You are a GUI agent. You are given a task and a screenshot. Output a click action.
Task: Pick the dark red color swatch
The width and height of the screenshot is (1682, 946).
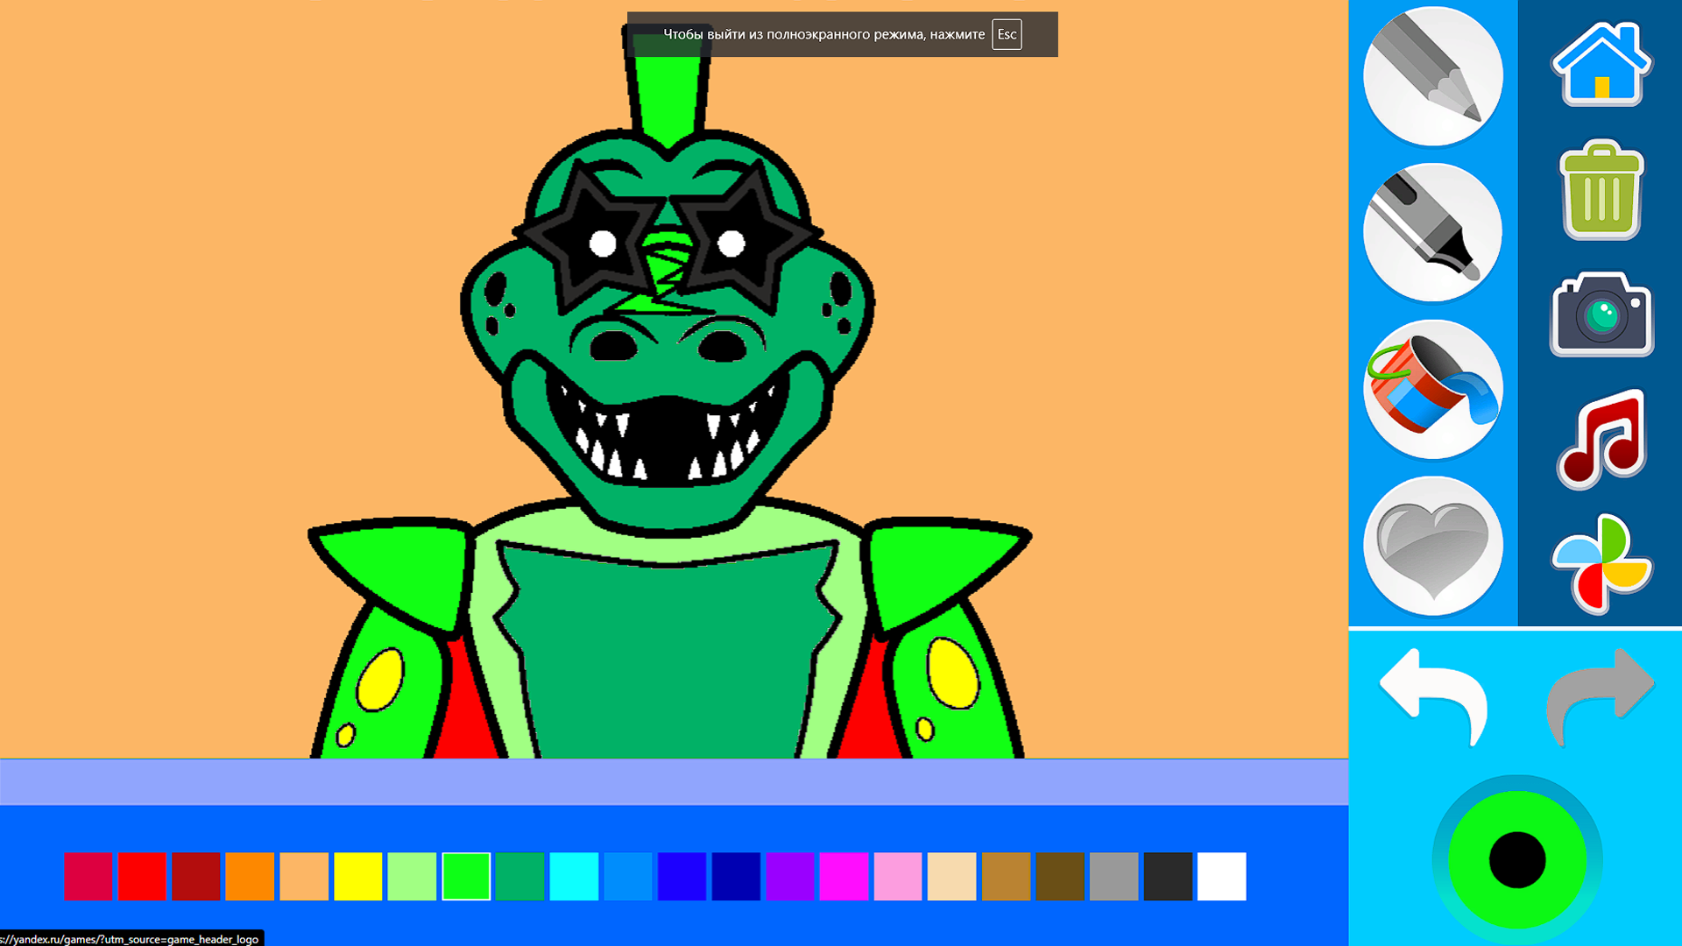click(x=196, y=876)
